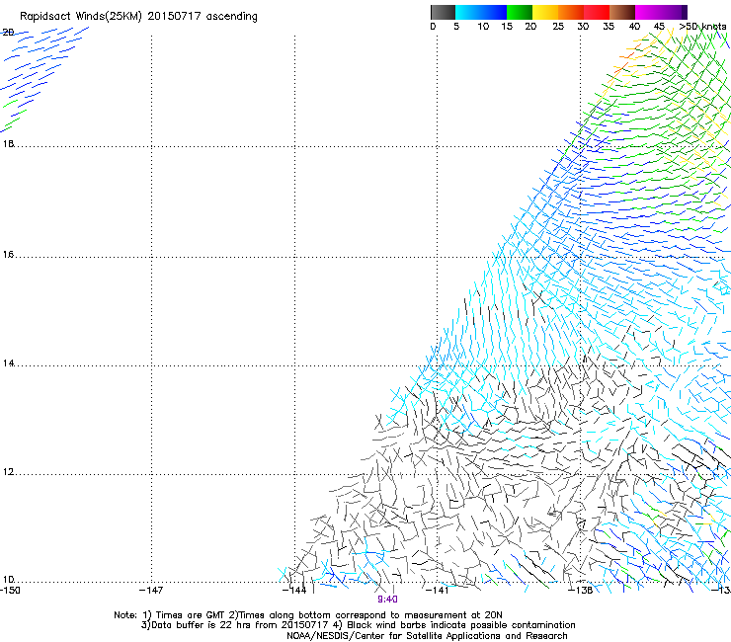Click the 'NOAA/NESDIS/Center for Satellite Applications' credit

[394, 636]
